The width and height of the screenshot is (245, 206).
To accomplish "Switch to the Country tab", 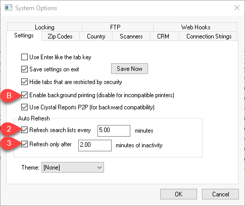I will pos(96,36).
